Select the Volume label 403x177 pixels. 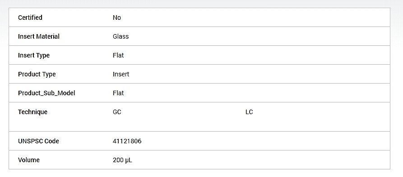click(29, 160)
